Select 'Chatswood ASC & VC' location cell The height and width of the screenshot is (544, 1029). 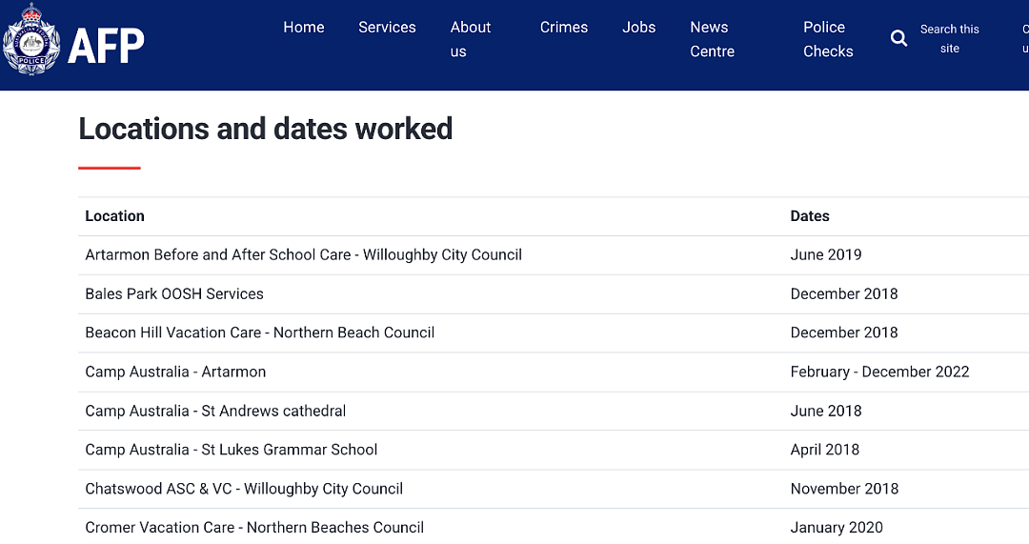pos(244,489)
